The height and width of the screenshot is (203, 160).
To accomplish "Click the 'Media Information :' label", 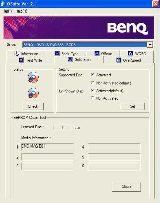I will click(36, 138).
